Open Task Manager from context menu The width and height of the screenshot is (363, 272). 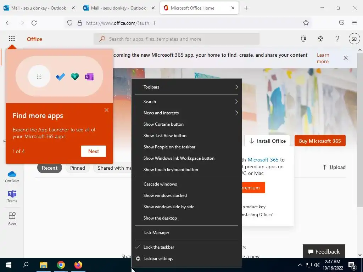pyautogui.click(x=186, y=233)
